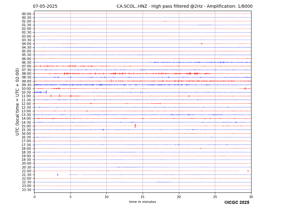Select the 12:30 time label
Image resolution: width=285 pixels, height=214 pixels.
tap(26, 107)
